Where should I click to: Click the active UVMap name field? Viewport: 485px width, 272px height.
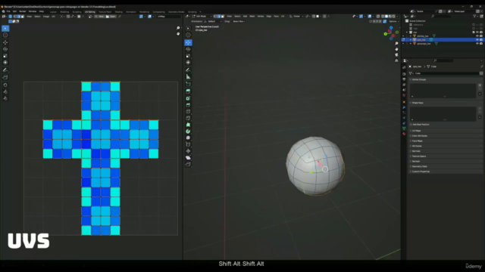click(x=168, y=17)
